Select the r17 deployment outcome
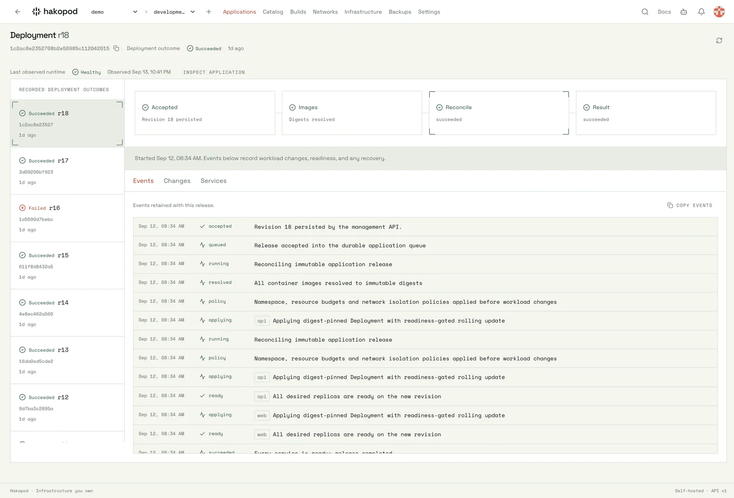The width and height of the screenshot is (734, 498). [67, 171]
